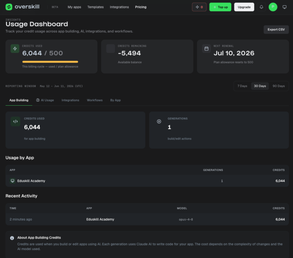This screenshot has height=258, width=293.
Task: Click the code brackets icon in Credits Used card
Action: tap(15, 121)
